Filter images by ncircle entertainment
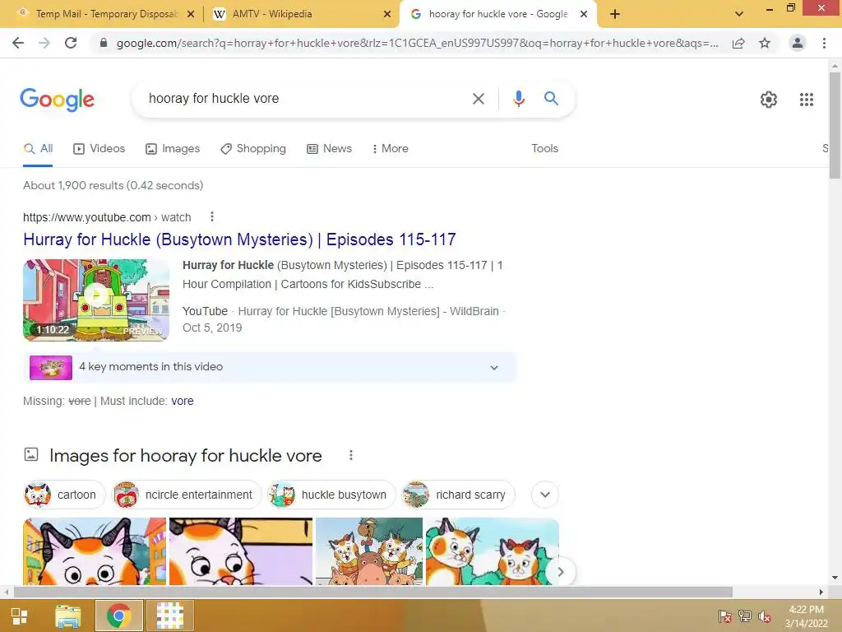 coord(187,495)
